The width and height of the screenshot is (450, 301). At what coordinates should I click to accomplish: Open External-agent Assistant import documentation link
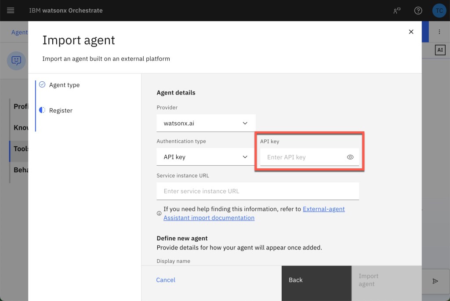323,209
